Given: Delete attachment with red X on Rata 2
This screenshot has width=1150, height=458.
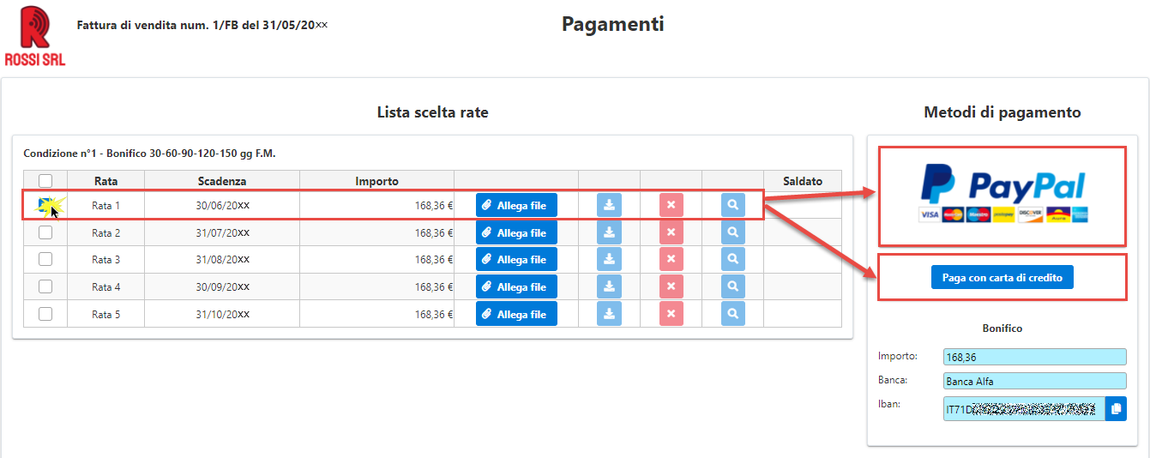Looking at the screenshot, I should pyautogui.click(x=671, y=232).
